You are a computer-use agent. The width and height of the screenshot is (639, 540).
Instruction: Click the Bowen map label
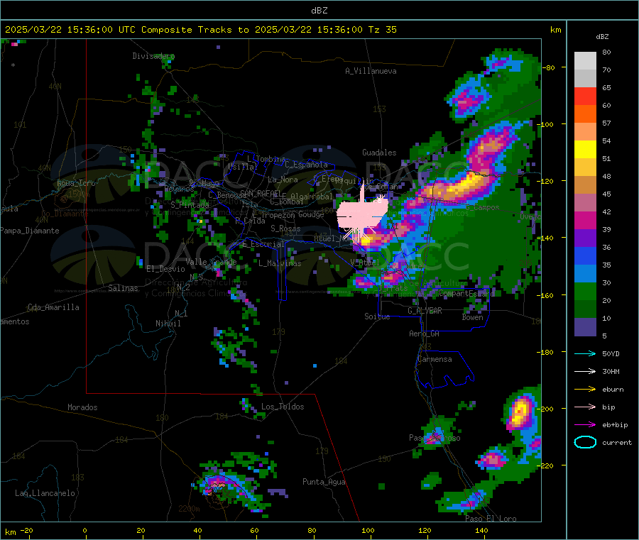tap(472, 317)
